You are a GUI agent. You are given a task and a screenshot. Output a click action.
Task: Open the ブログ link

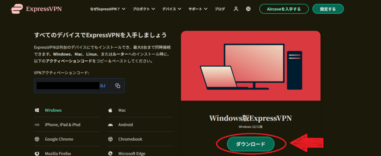click(220, 9)
